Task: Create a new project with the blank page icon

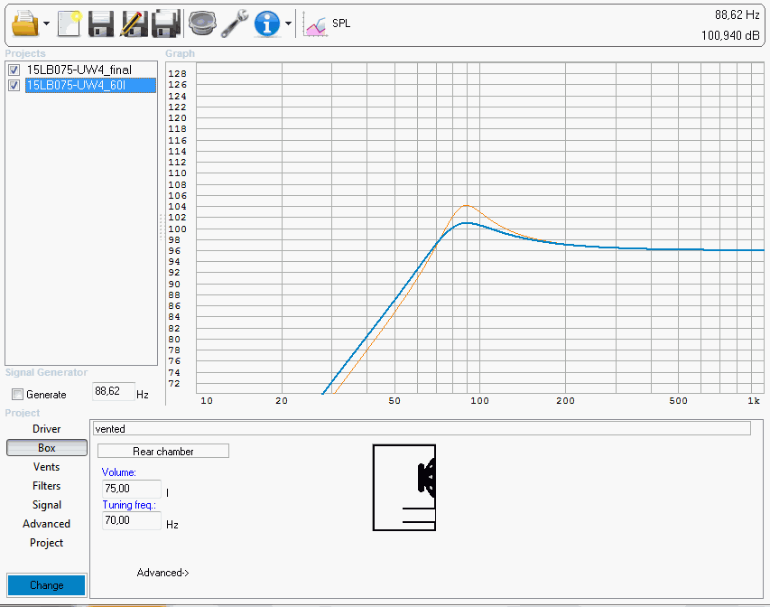Action: coord(70,23)
